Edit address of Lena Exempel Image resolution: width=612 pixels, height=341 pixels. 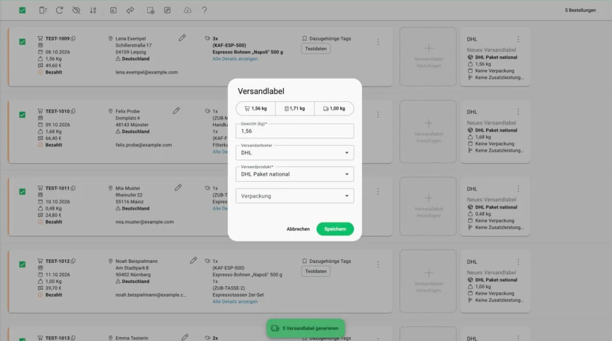coord(183,38)
